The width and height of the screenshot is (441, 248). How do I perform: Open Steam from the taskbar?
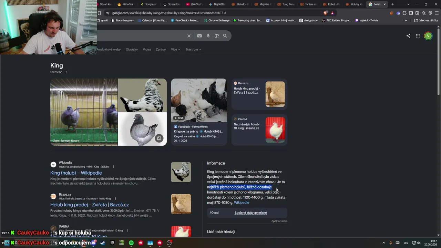click(x=103, y=243)
